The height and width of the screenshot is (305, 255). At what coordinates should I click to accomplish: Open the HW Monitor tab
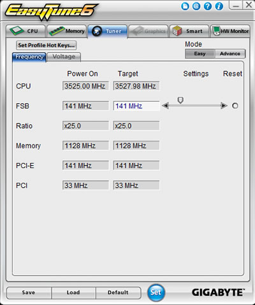point(230,31)
